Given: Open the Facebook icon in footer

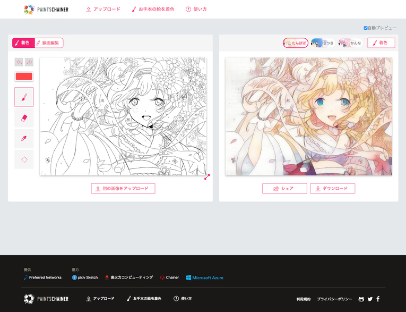Looking at the screenshot, I should 378,299.
